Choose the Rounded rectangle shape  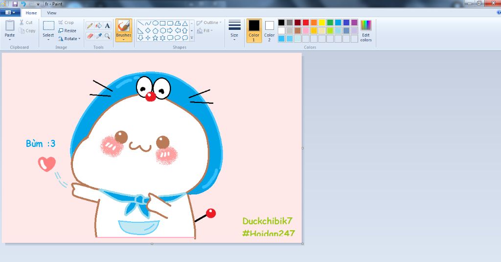pos(170,23)
